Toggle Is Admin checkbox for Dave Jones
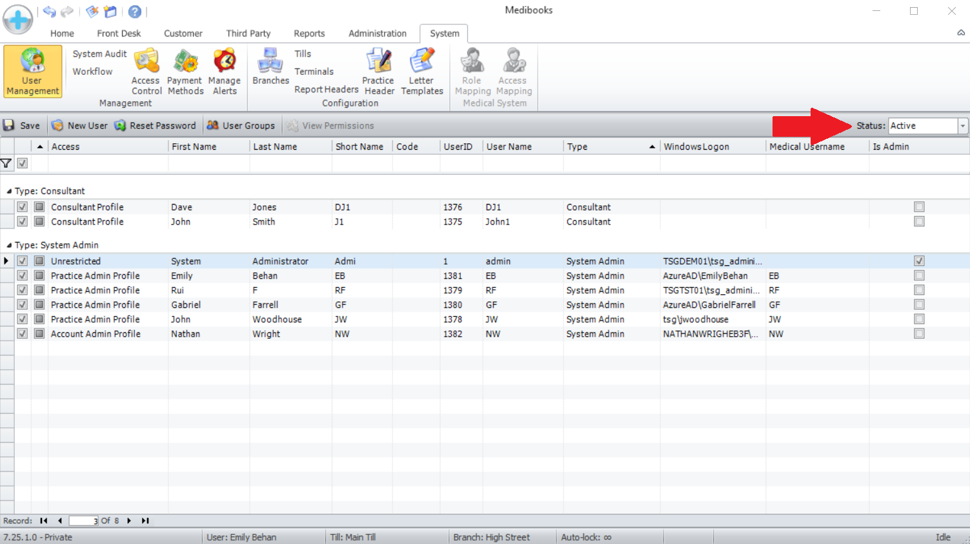This screenshot has width=970, height=544. (x=919, y=207)
